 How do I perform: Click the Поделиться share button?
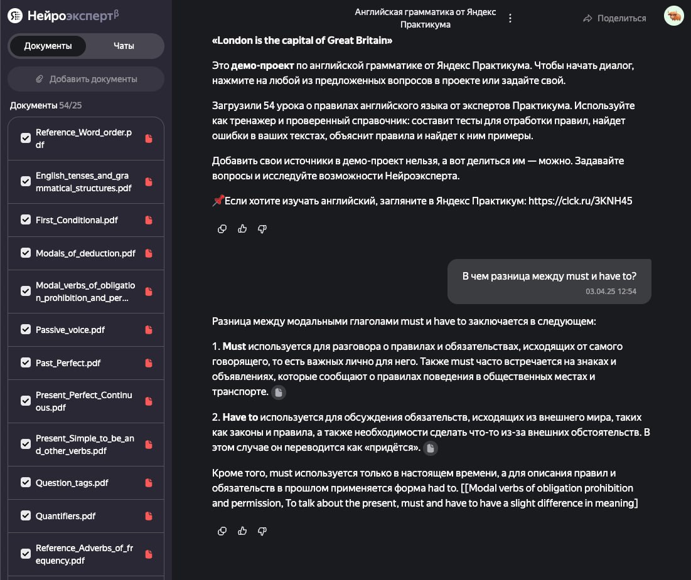coord(615,18)
